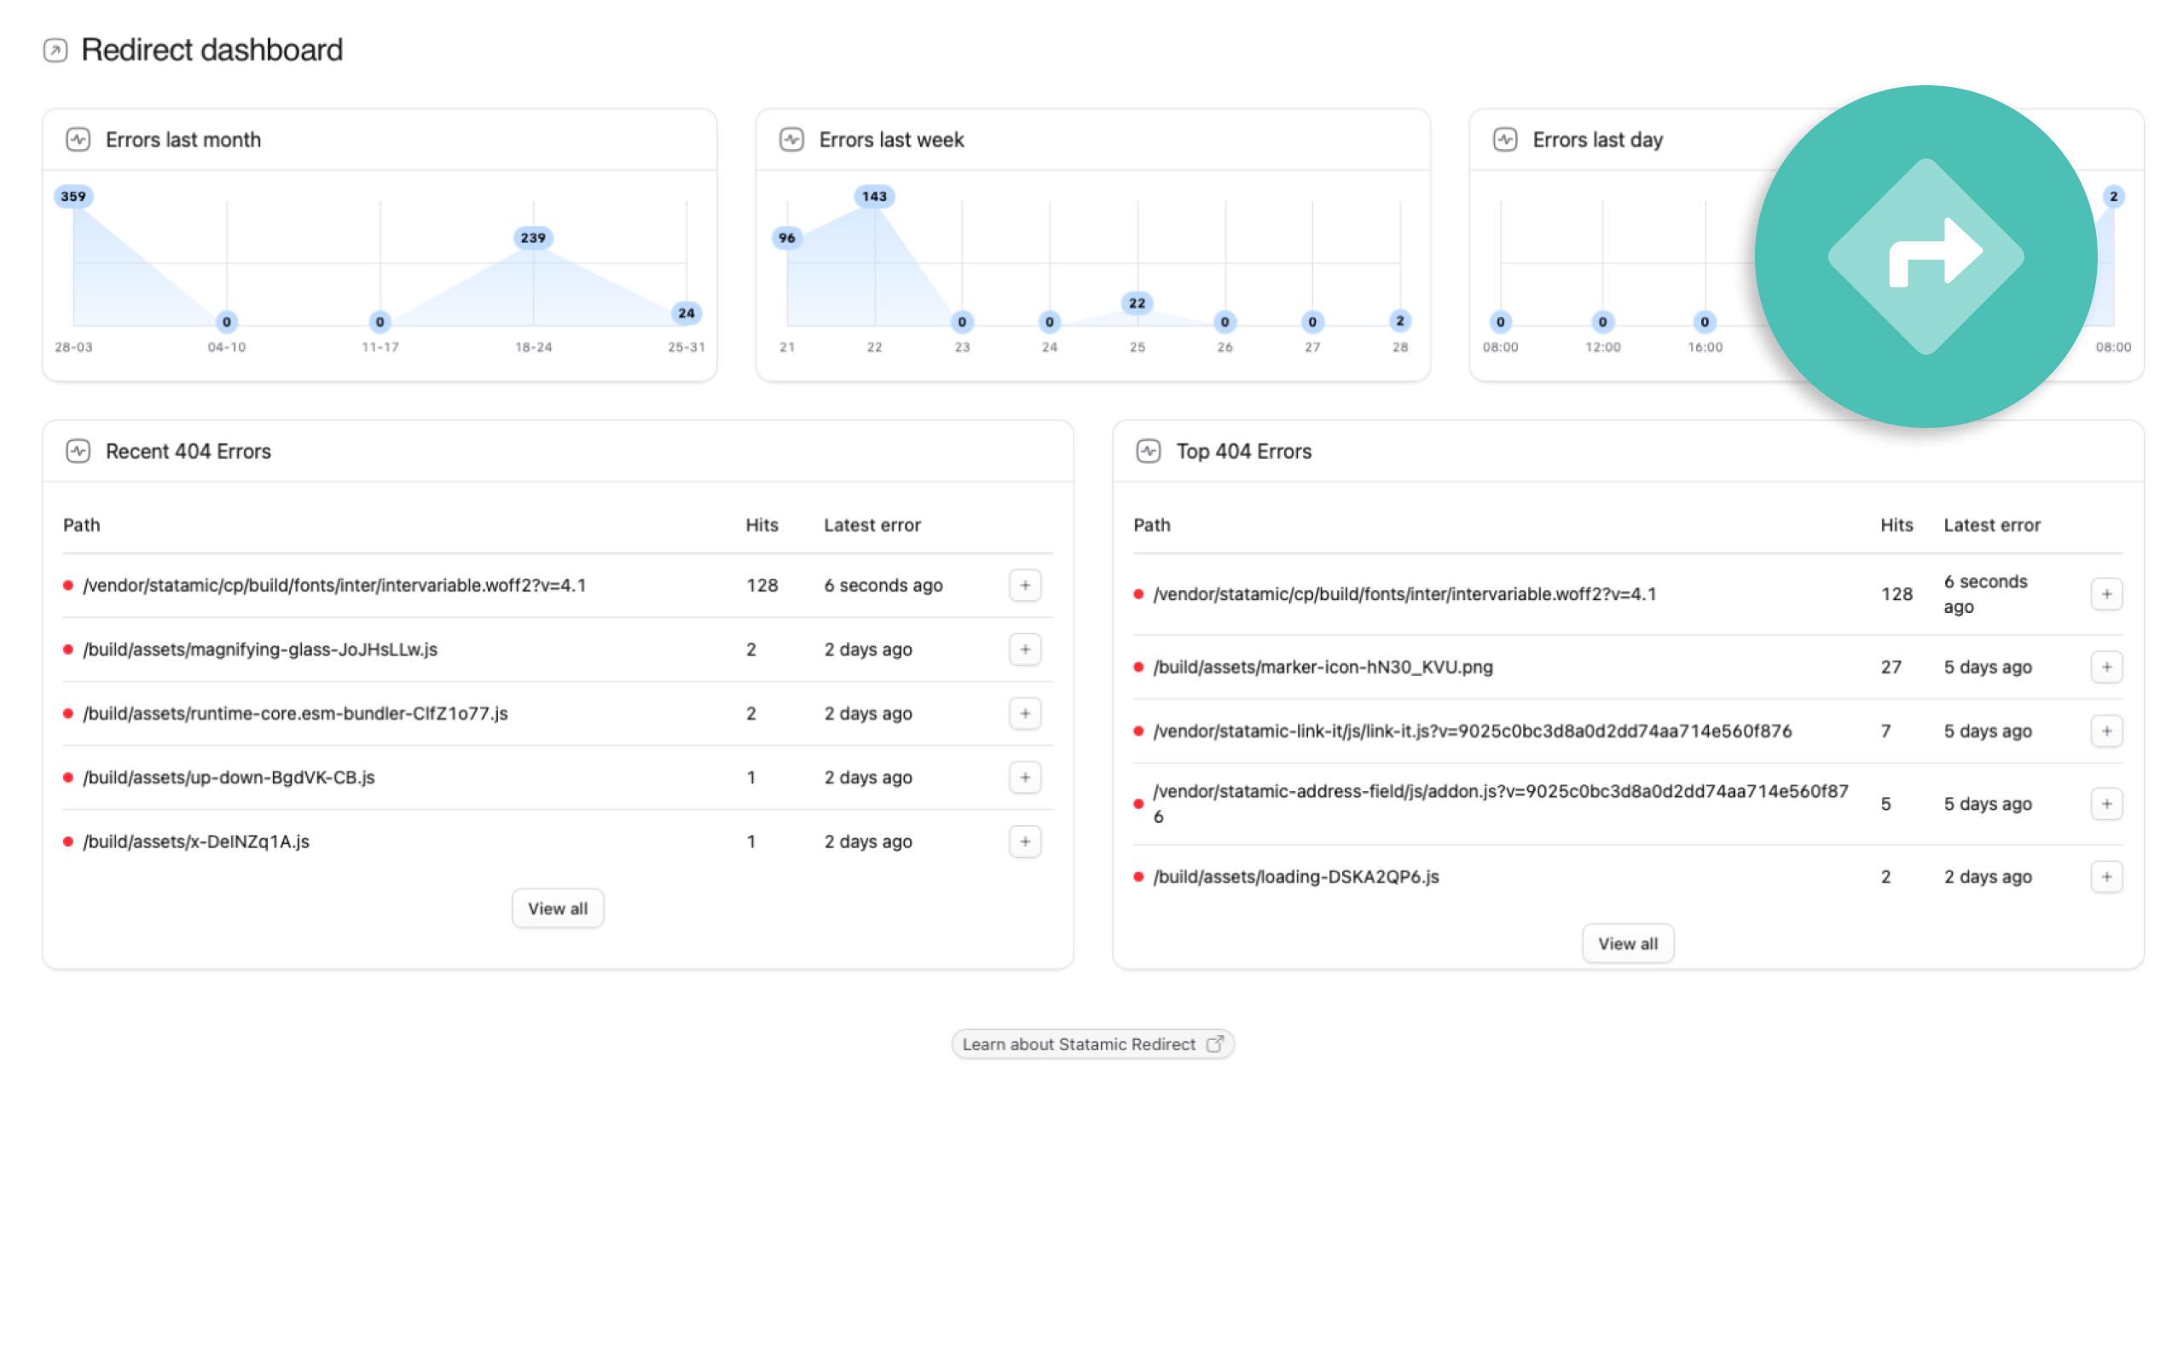Open Learn about Statamic Redirect link

[1091, 1044]
